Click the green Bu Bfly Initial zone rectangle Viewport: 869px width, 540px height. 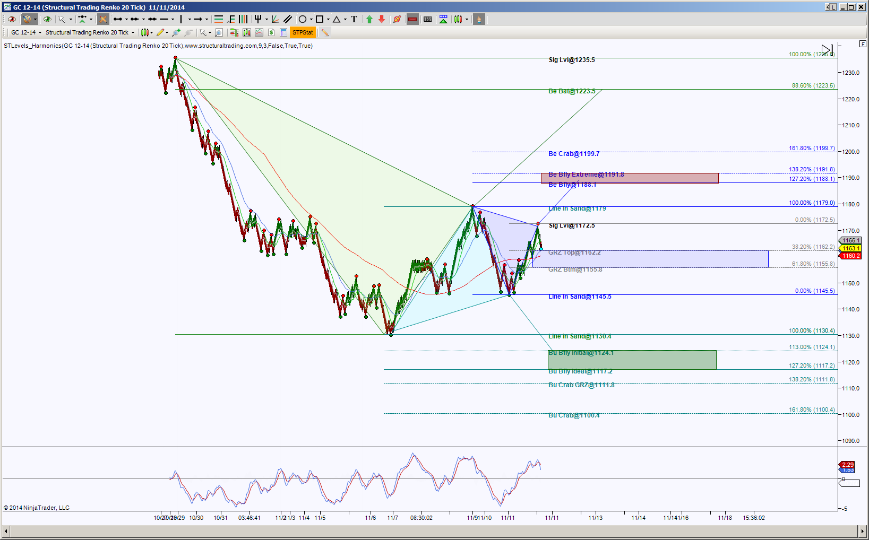pos(632,360)
